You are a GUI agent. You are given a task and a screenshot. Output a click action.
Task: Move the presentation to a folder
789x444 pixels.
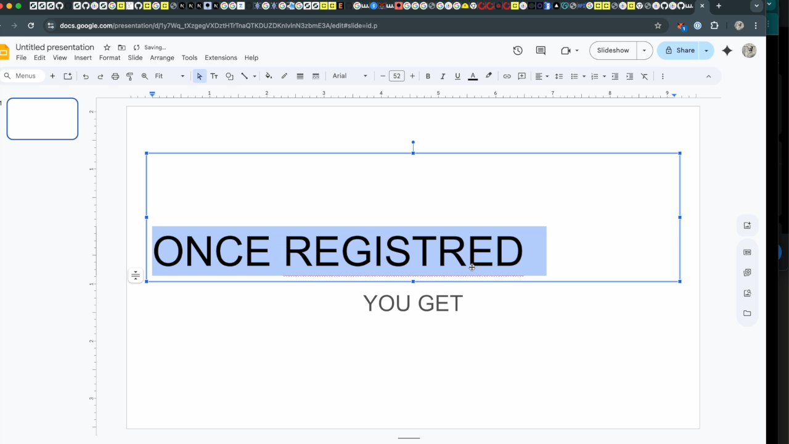click(121, 47)
